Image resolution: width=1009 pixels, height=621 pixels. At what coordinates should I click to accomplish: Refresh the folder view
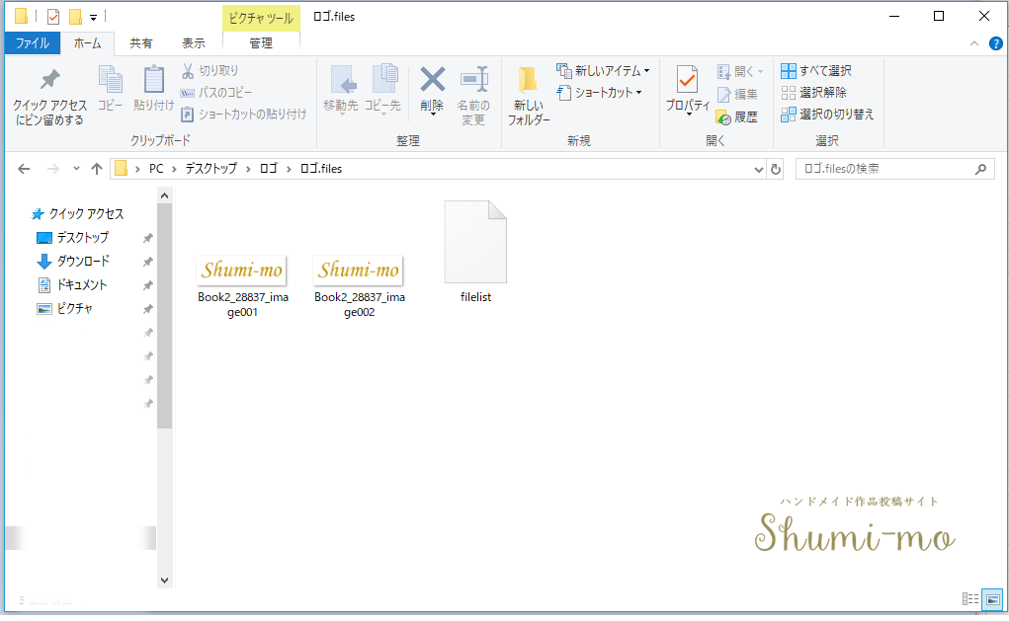[776, 169]
